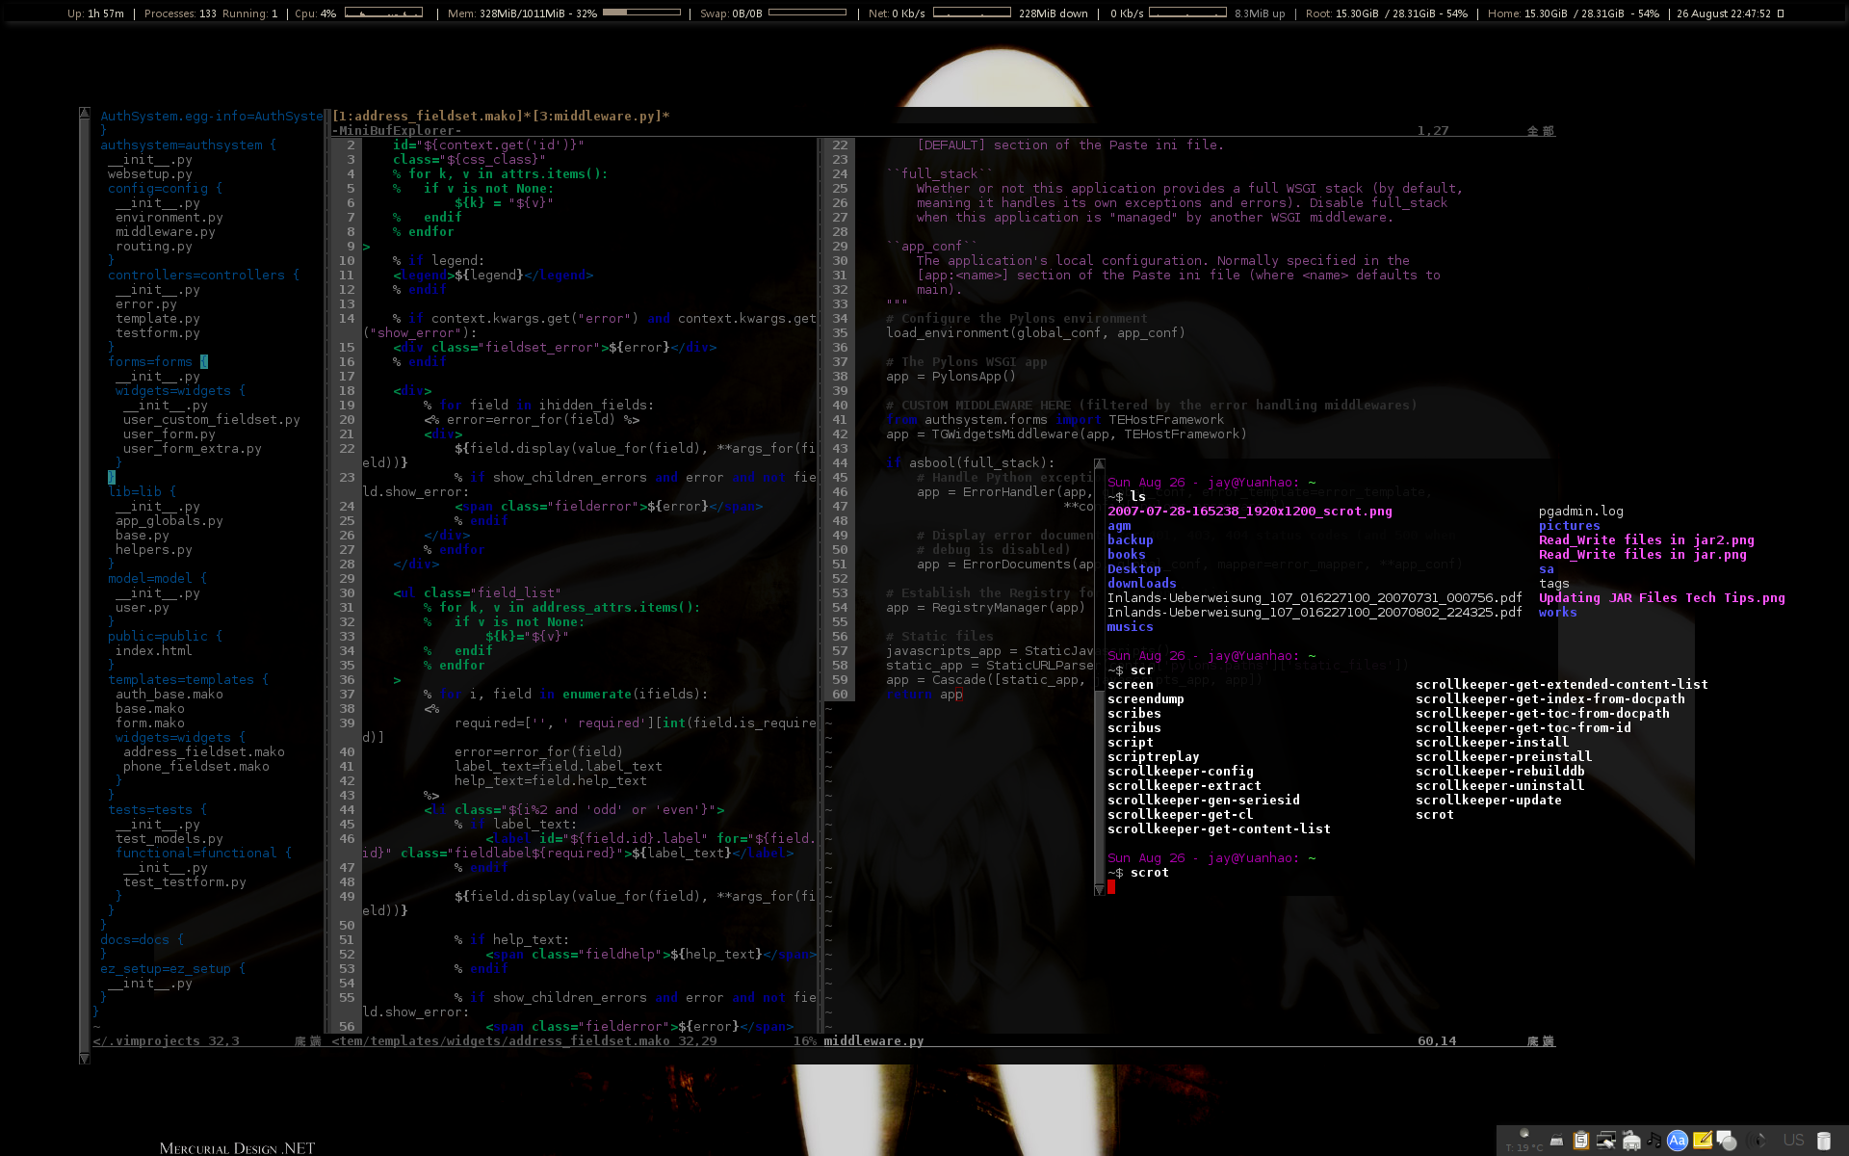Open test_testform.py under functional
This screenshot has width=1849, height=1156.
coord(185,882)
